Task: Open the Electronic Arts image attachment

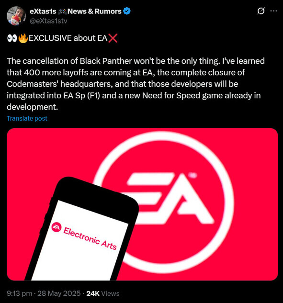Action: click(x=142, y=204)
